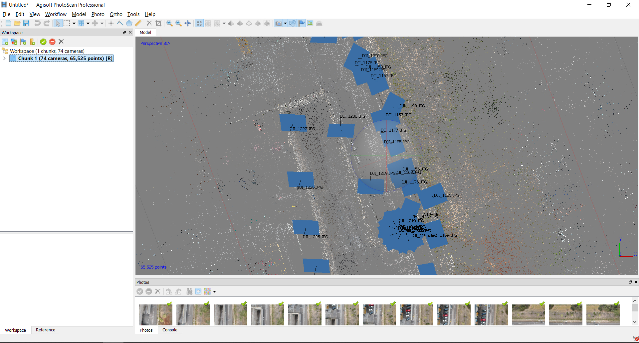Switch to the Reference tab
Screen dimensions: 639x343
(x=46, y=330)
